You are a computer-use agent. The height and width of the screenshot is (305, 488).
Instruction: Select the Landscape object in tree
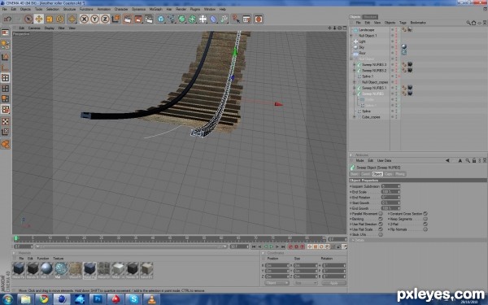coord(366,30)
